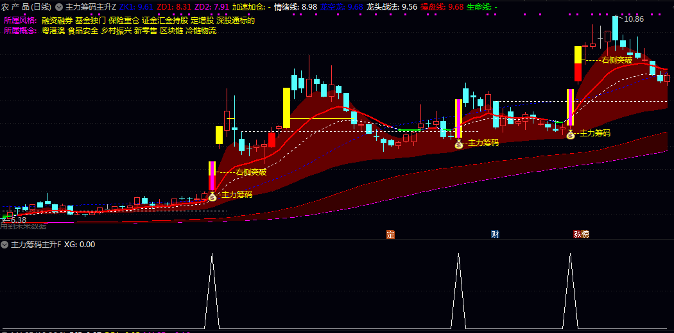Click the 主力筹码主升F indicator name

[36, 245]
